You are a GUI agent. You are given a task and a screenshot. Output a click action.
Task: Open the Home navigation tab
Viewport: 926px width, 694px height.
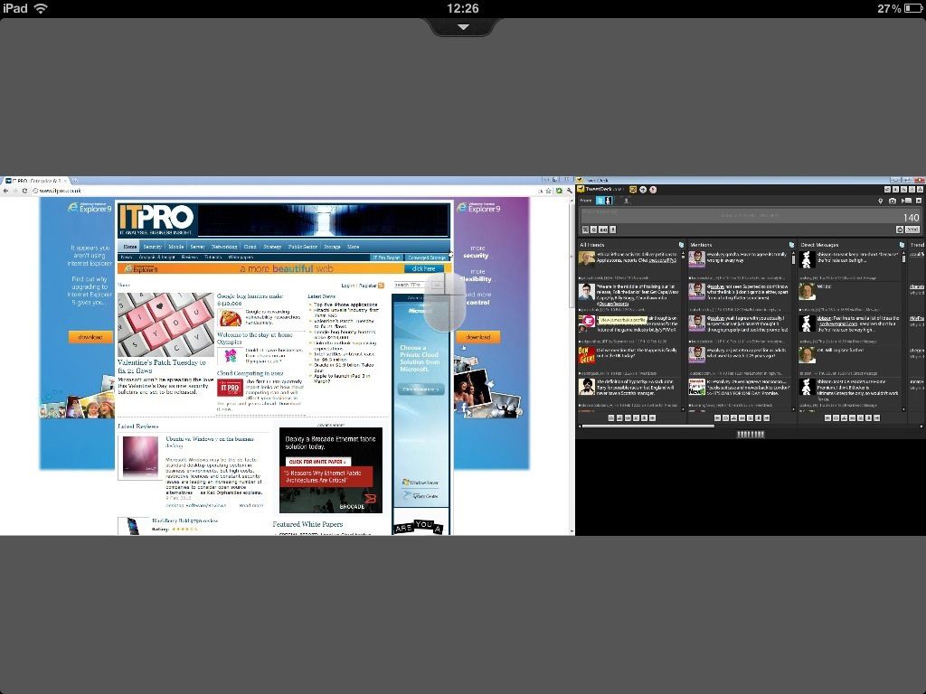point(130,247)
